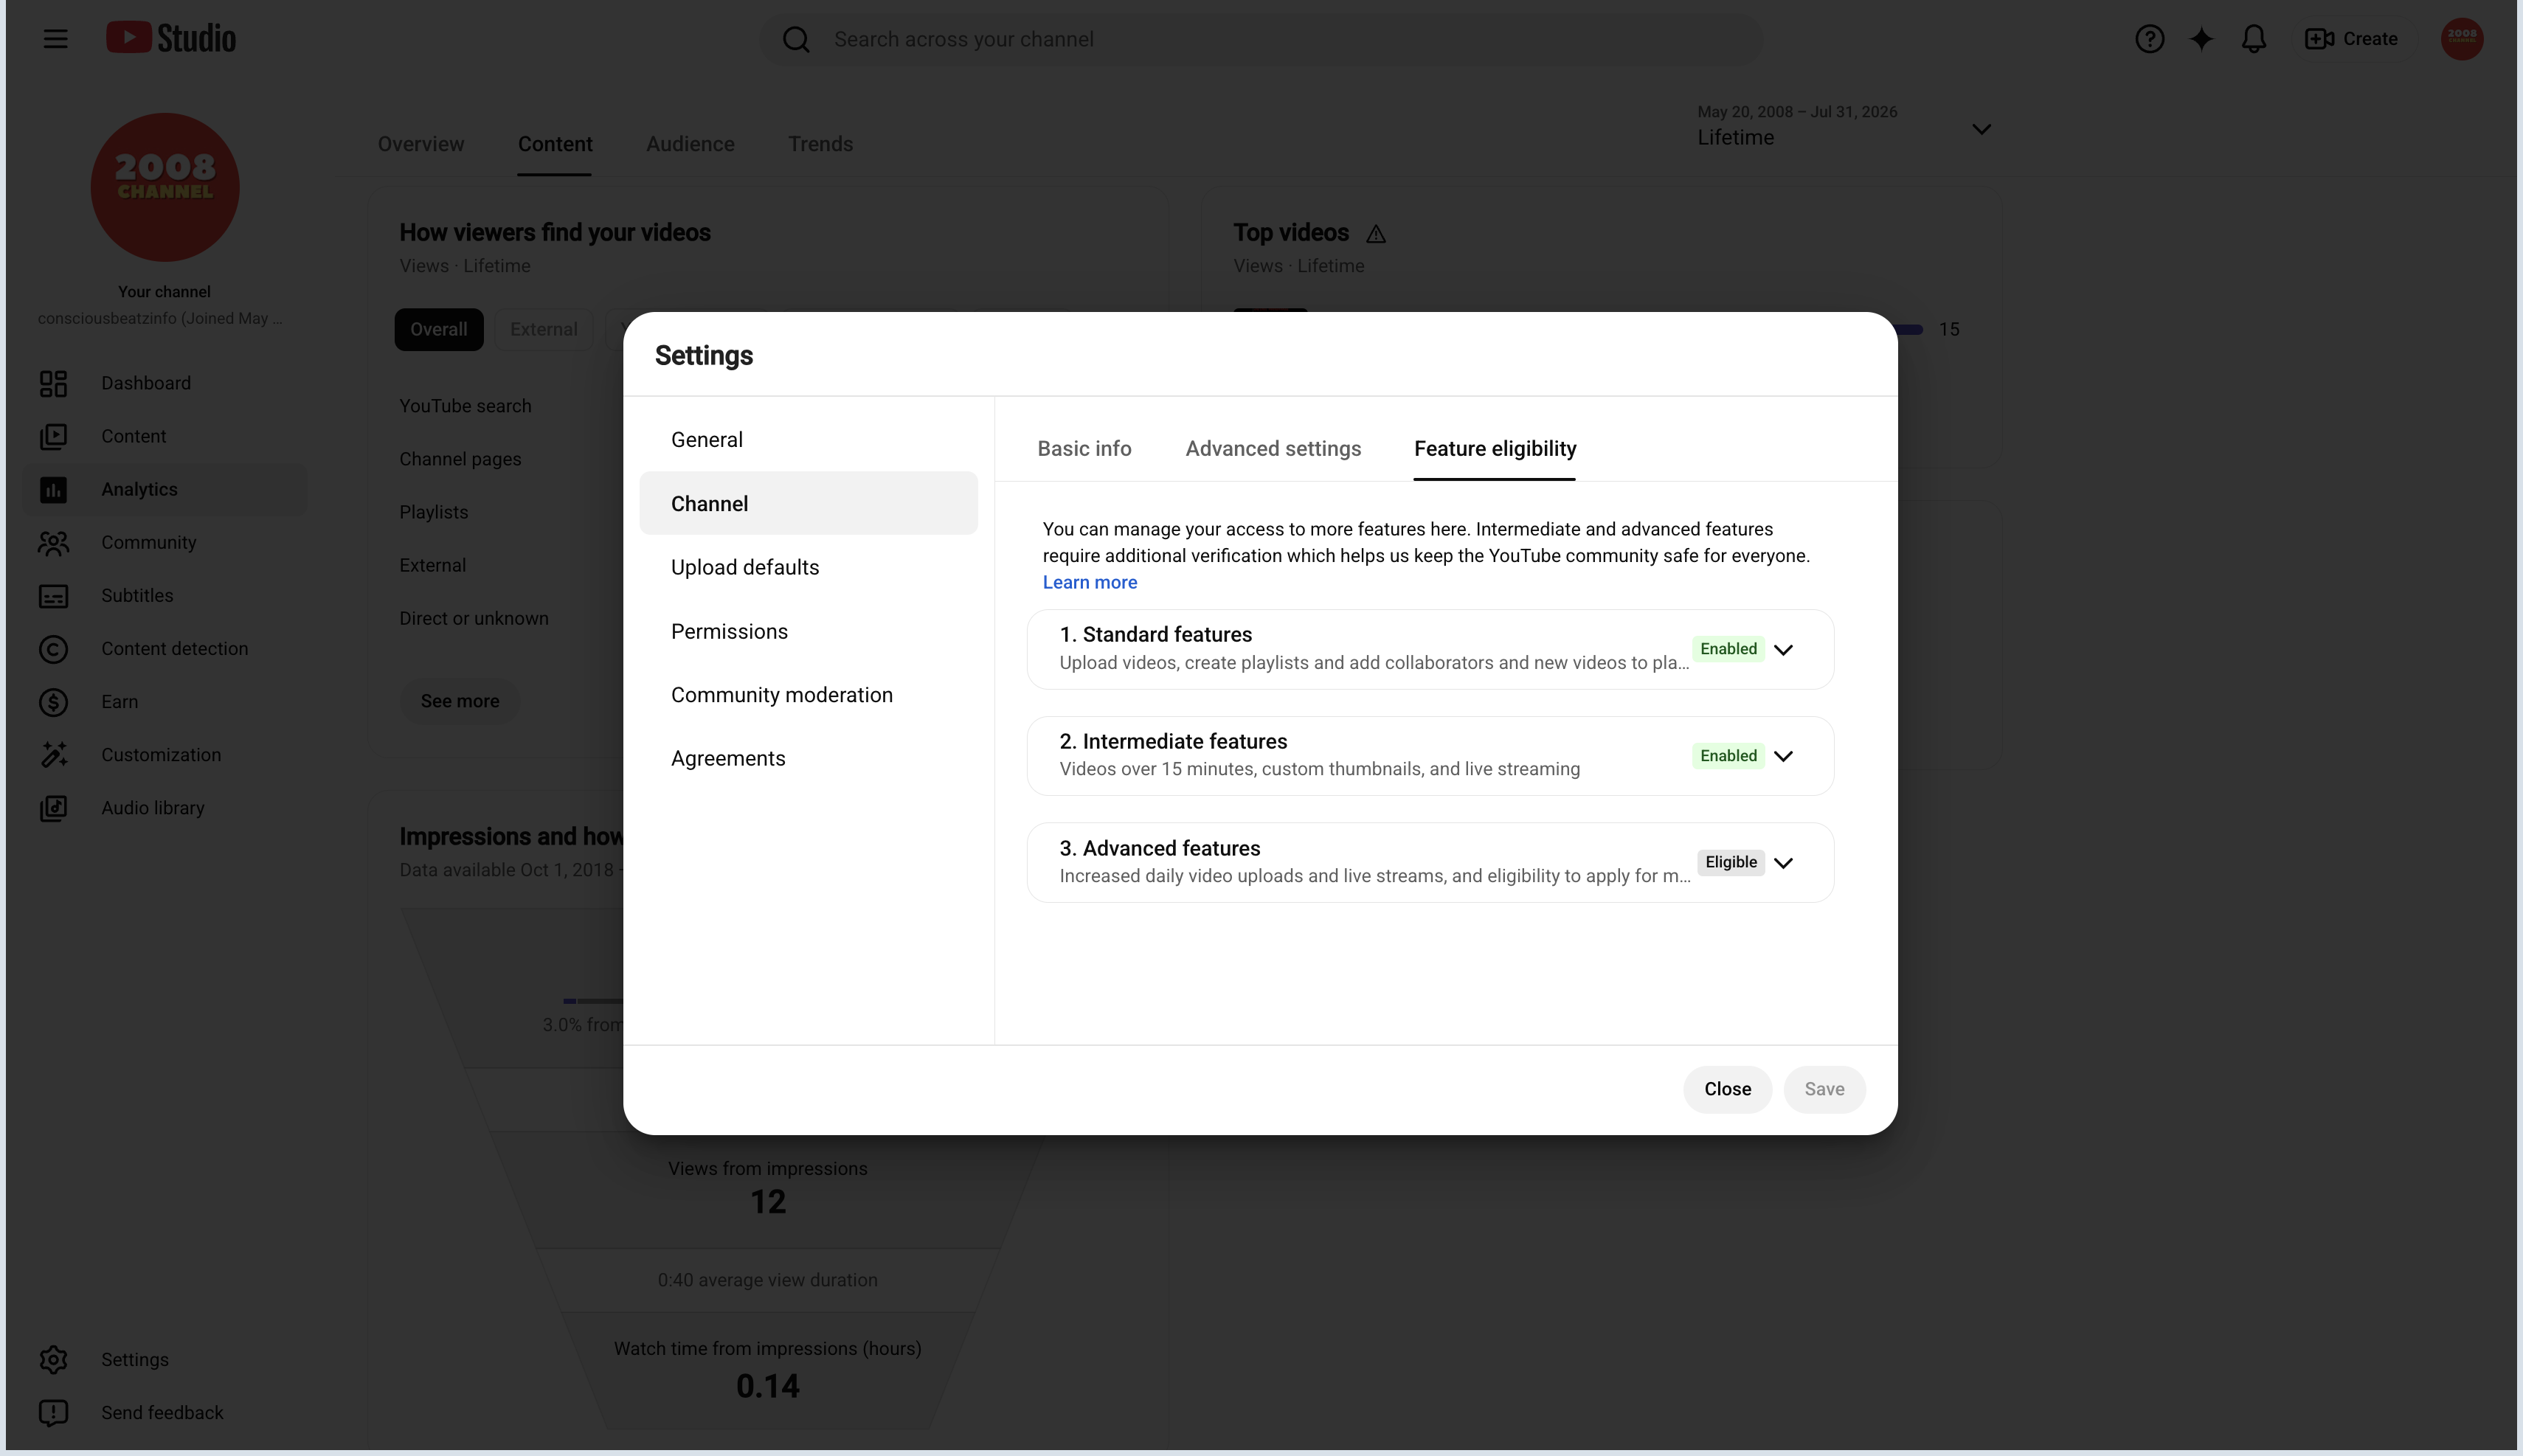Click the Community people icon
Image resolution: width=2523 pixels, height=1456 pixels.
pyautogui.click(x=54, y=542)
